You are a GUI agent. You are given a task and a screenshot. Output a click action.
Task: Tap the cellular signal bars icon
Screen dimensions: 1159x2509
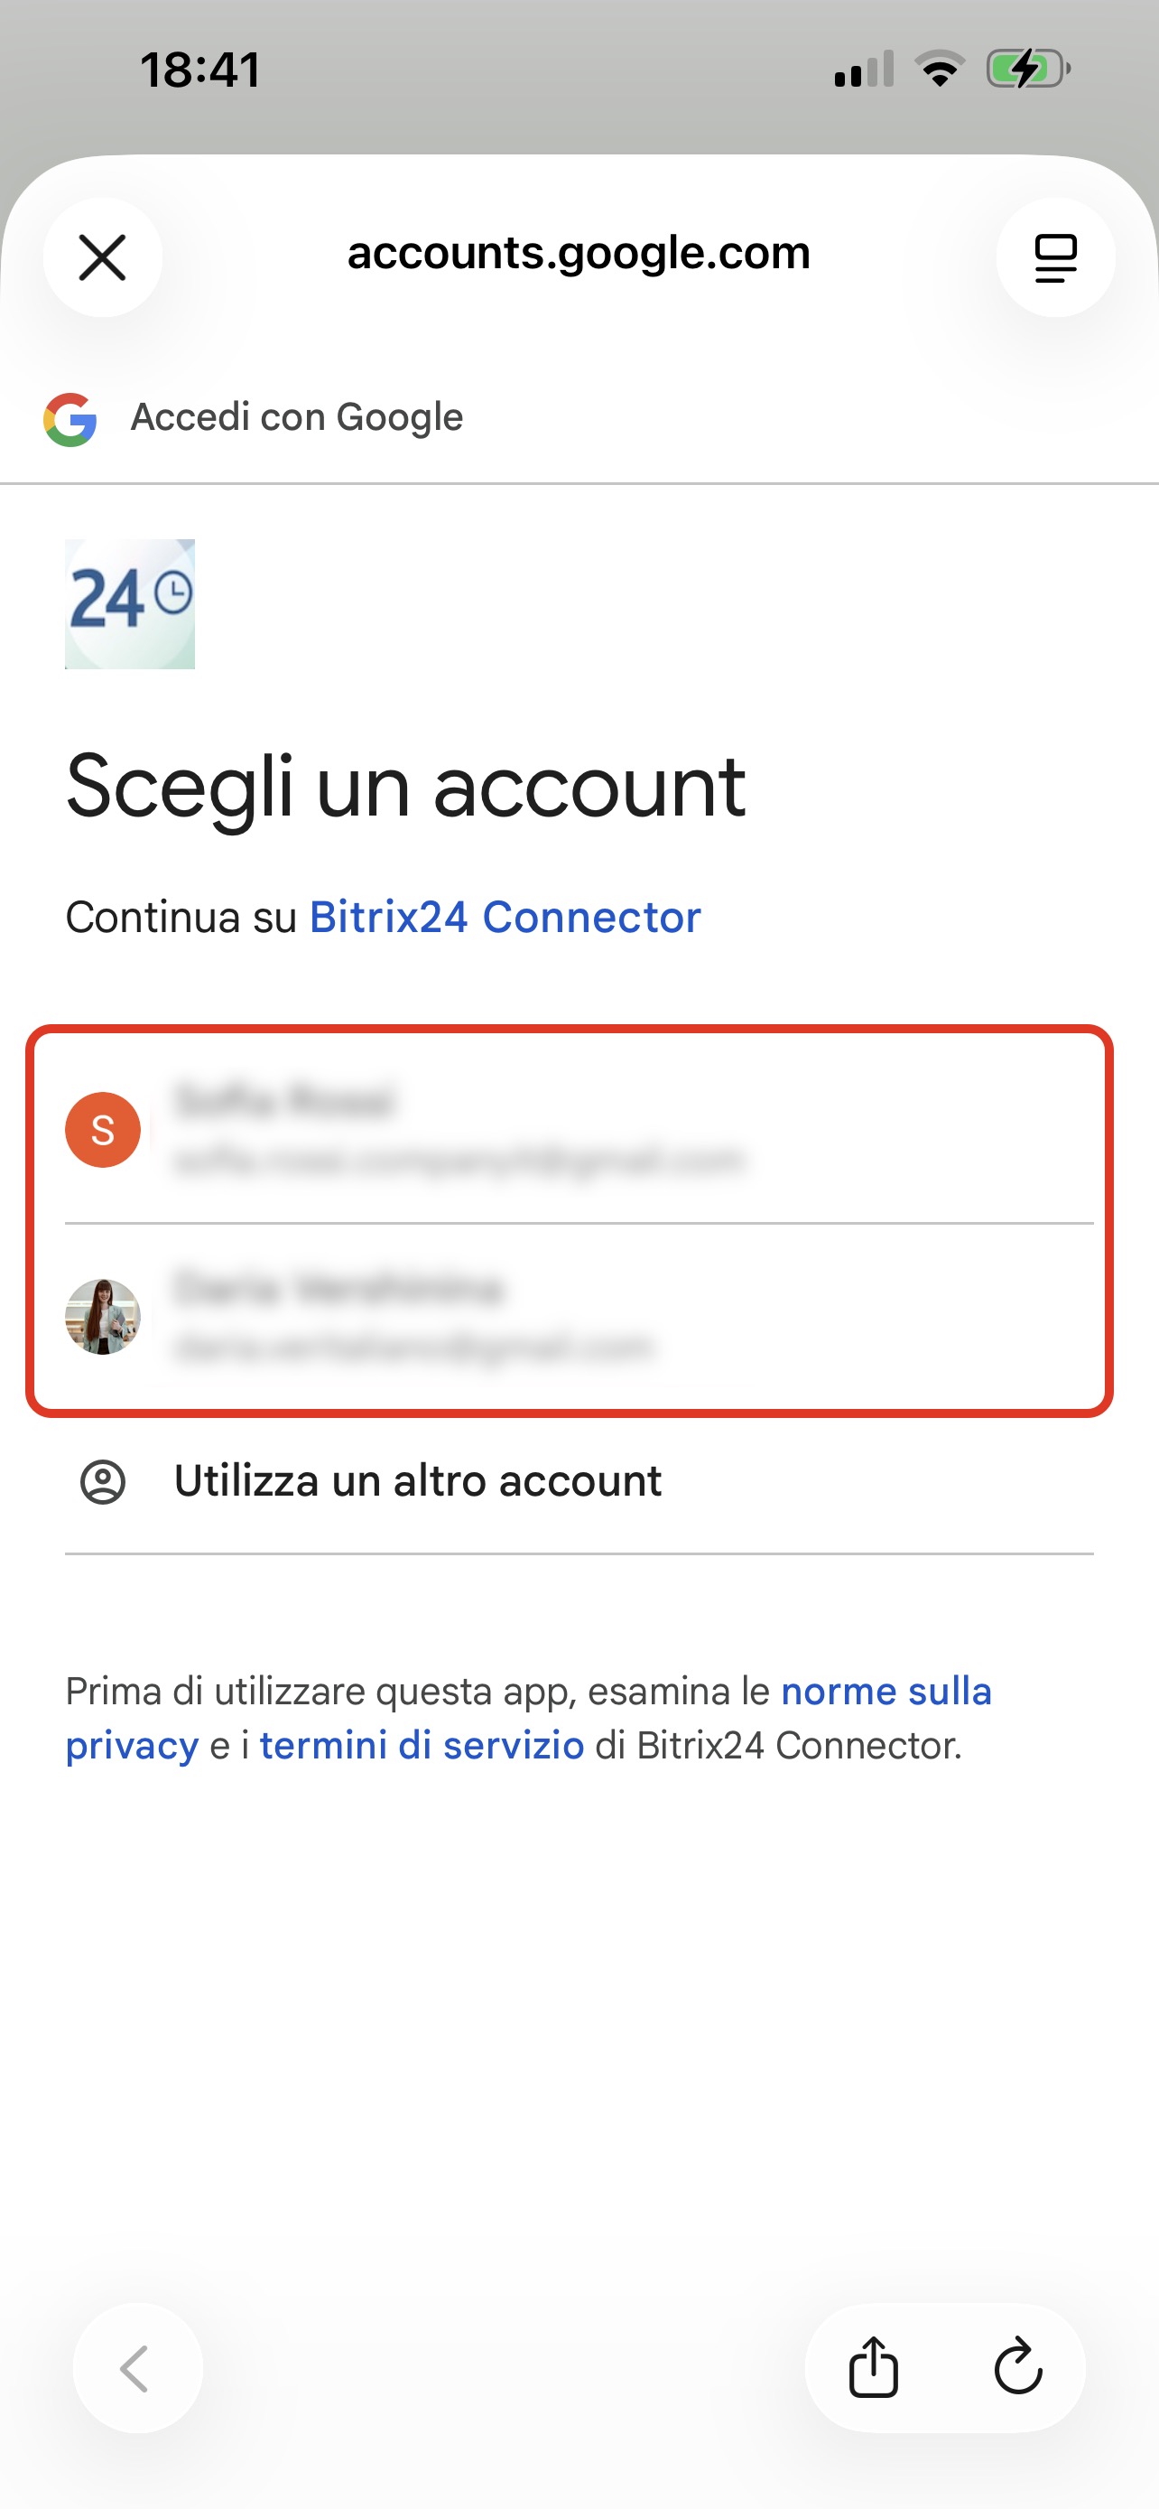(x=863, y=70)
